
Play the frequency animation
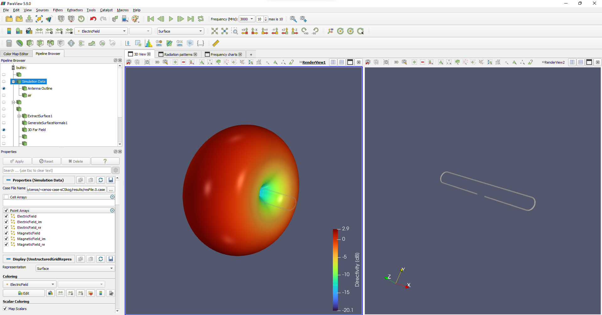pos(171,19)
